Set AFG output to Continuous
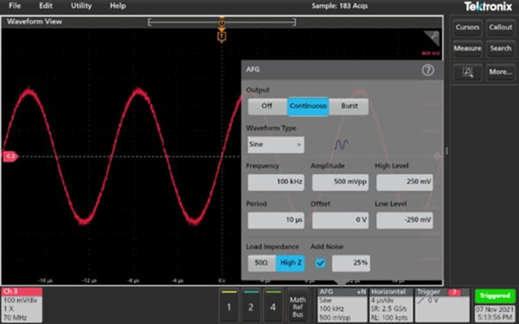 (308, 106)
